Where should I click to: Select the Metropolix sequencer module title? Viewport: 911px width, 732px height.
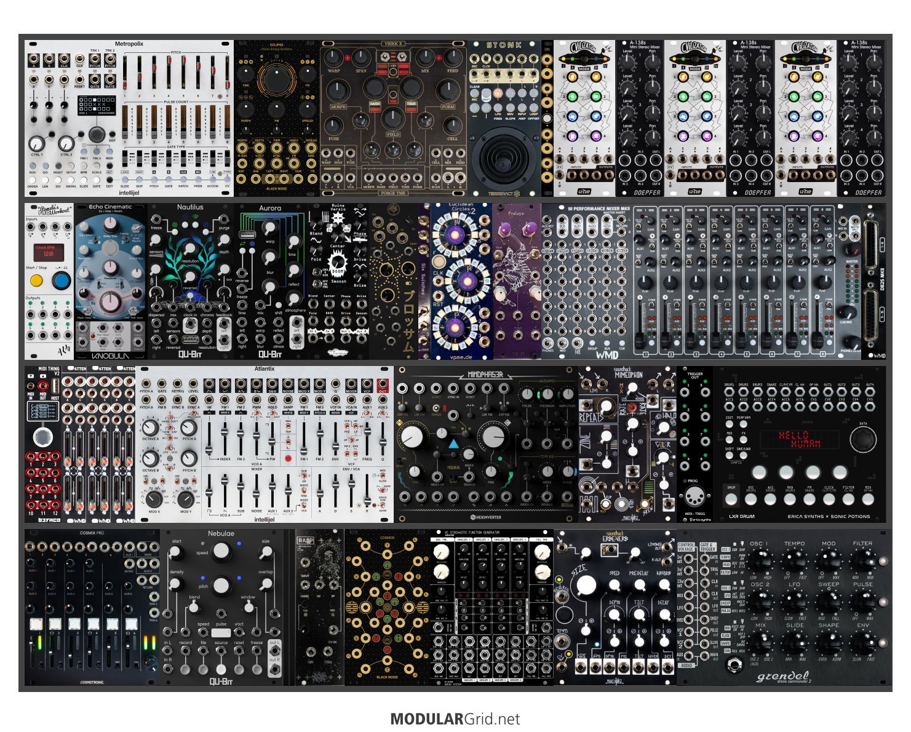click(129, 44)
